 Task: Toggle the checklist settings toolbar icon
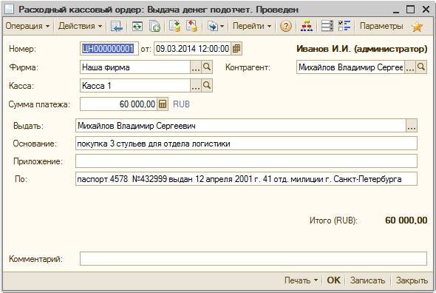coord(344,26)
